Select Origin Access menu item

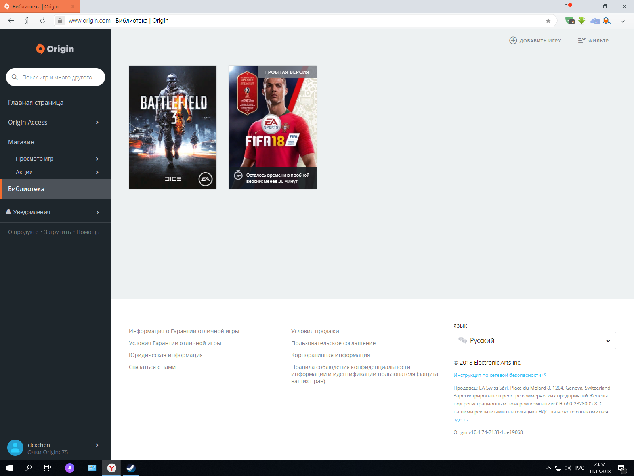pos(27,122)
